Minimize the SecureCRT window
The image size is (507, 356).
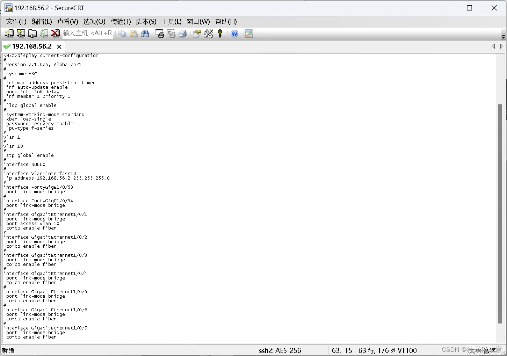coord(445,8)
